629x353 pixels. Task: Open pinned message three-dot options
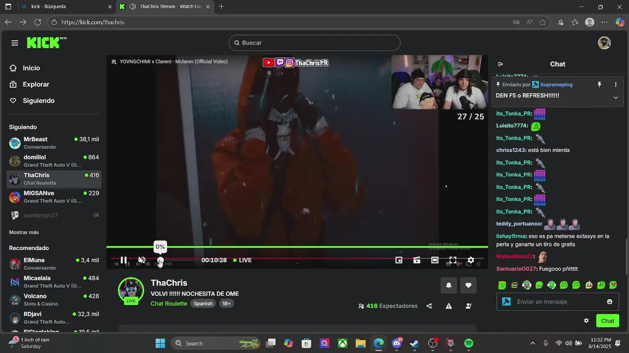[616, 84]
